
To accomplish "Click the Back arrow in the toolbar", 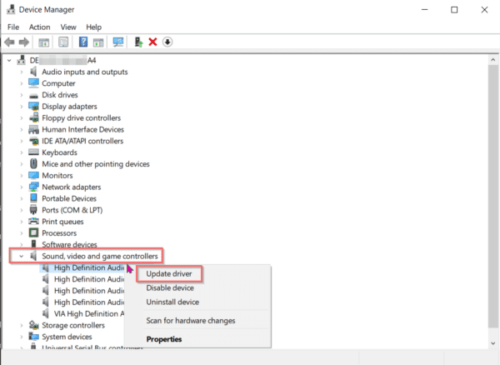I will pyautogui.click(x=10, y=42).
